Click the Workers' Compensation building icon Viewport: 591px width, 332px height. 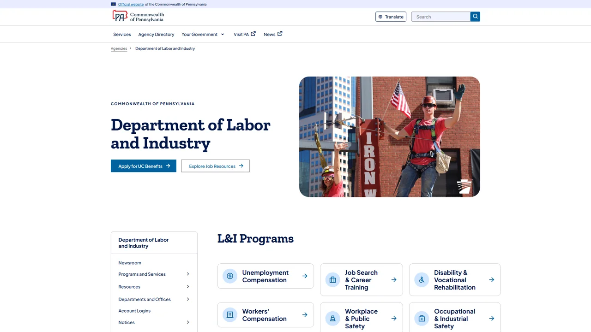[x=230, y=315]
